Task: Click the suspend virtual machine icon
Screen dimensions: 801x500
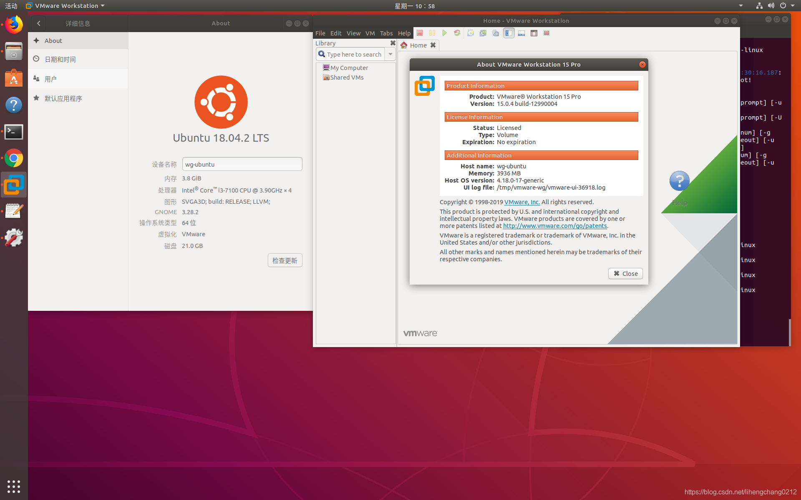Action: tap(432, 33)
